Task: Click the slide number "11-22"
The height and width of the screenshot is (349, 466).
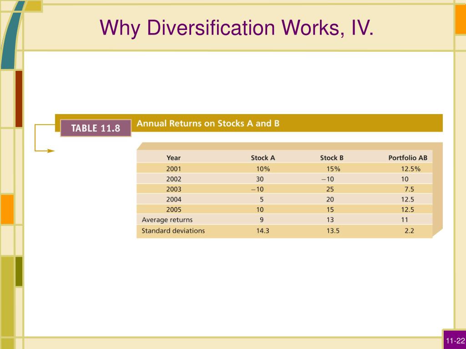Action: coord(455,341)
